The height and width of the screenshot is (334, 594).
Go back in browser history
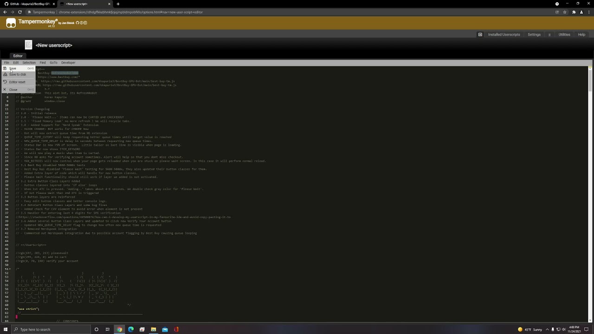pyautogui.click(x=5, y=12)
